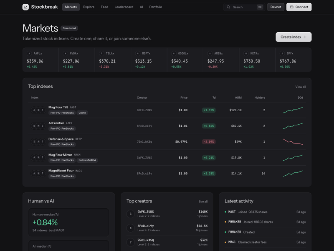Click the Creator column header
Screen dimensions: 334x251
(142, 97)
